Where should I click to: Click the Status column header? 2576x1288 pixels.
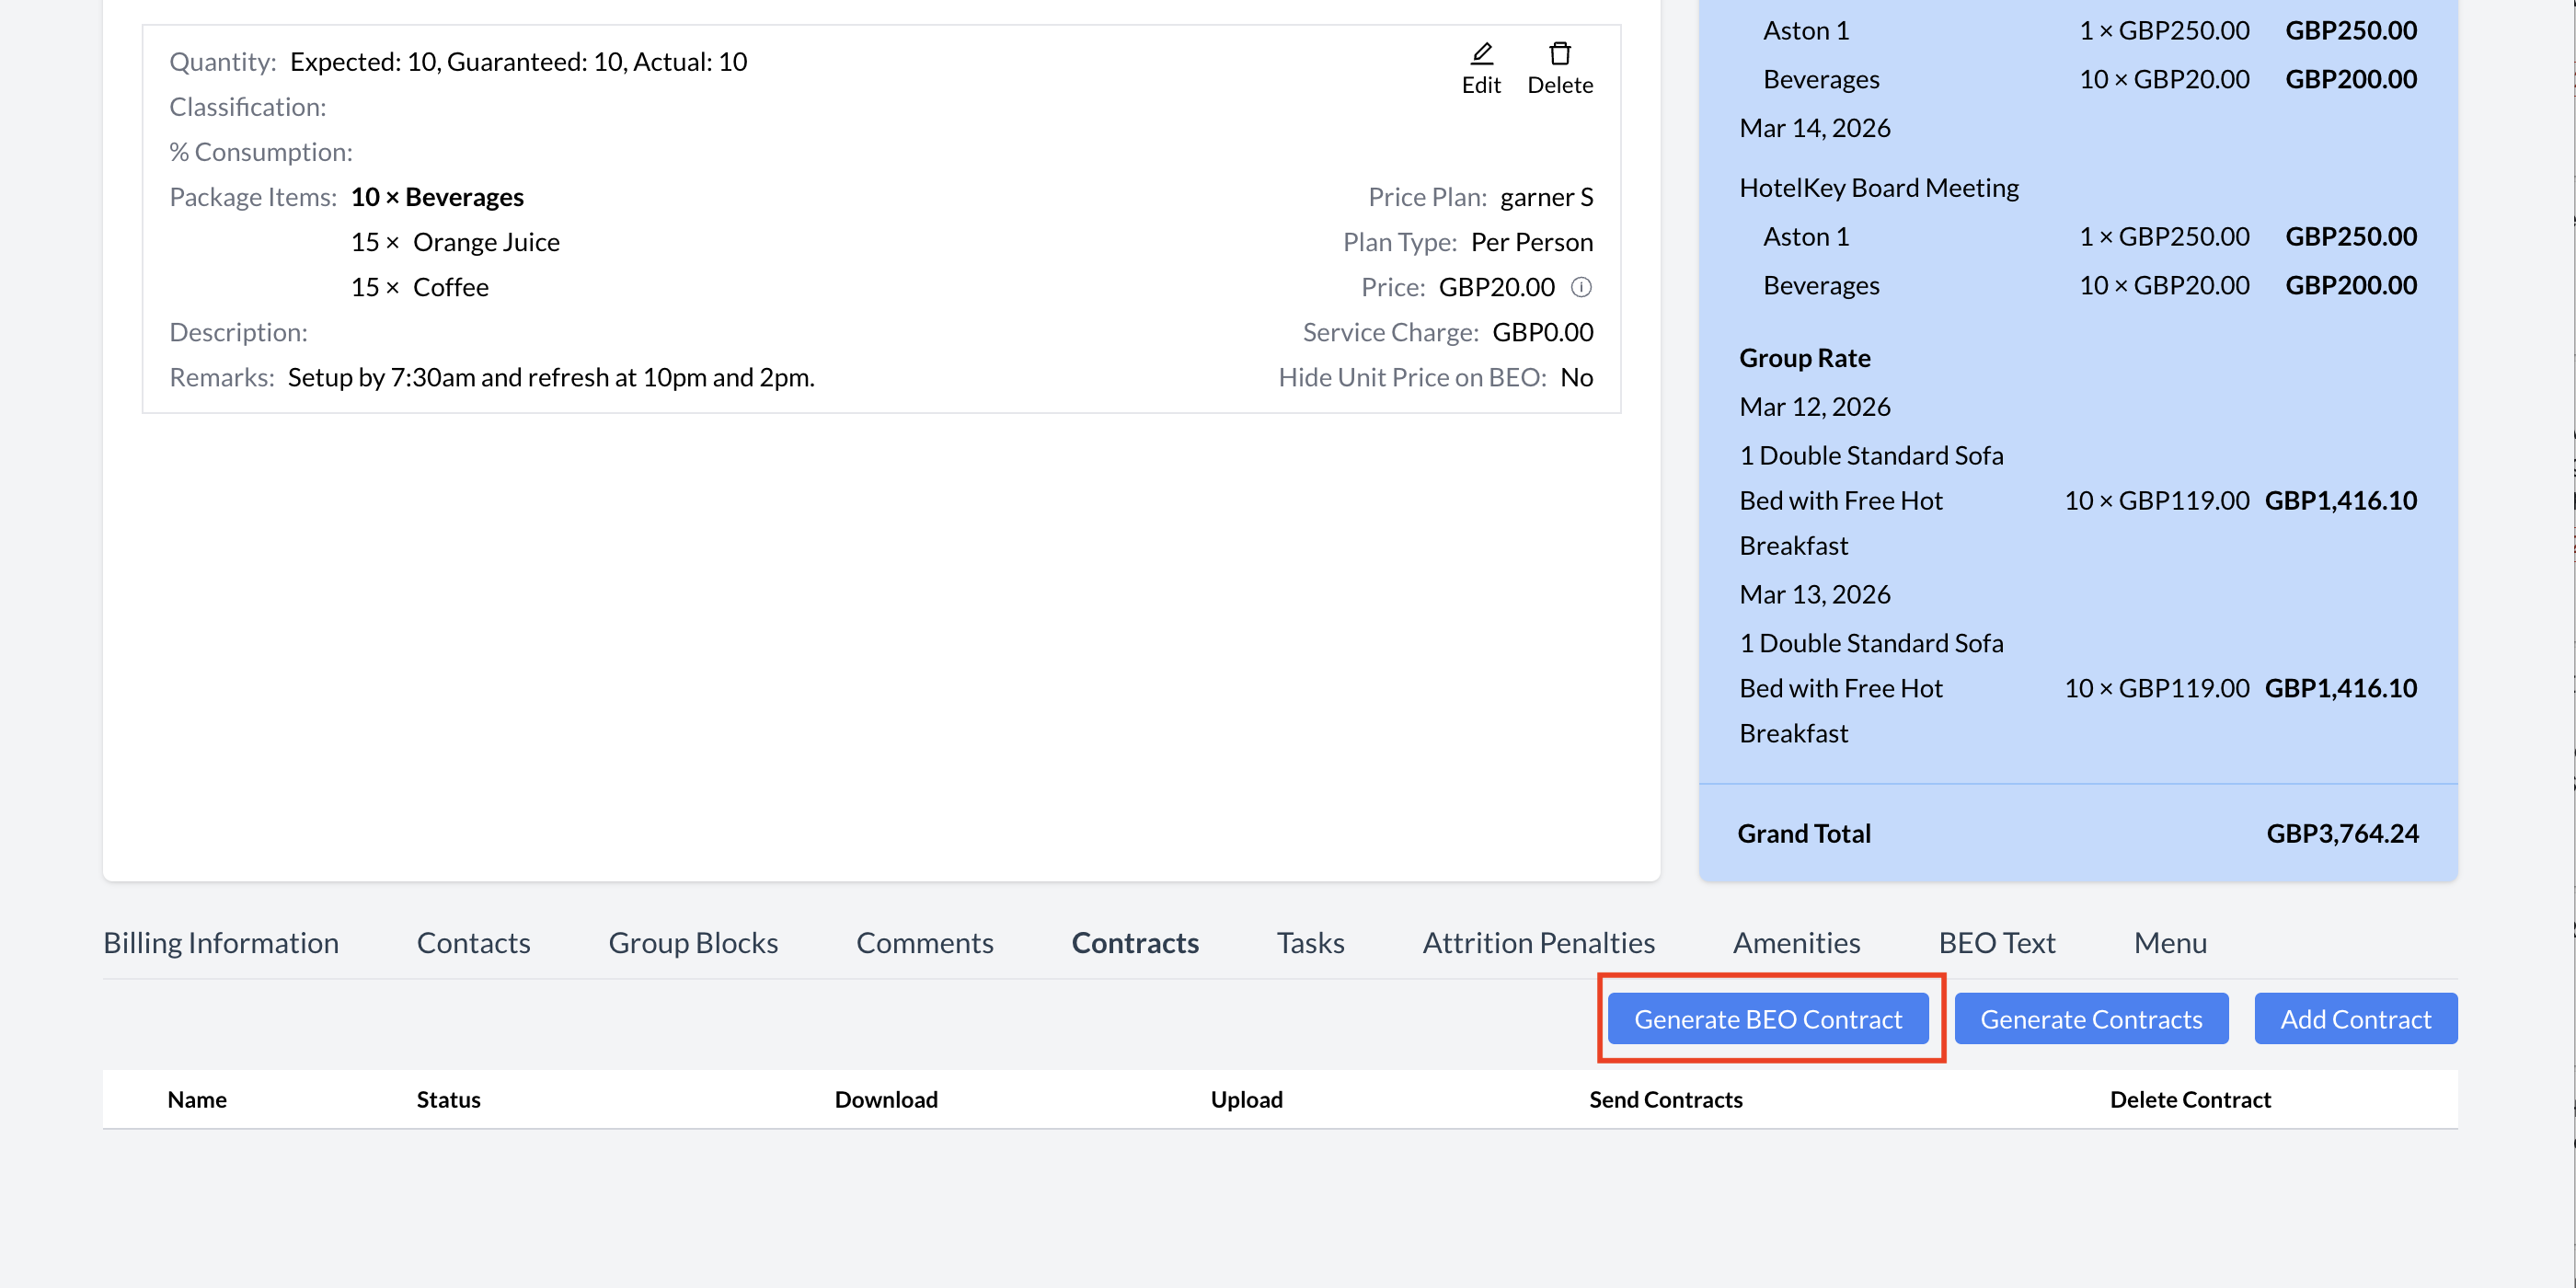[448, 1099]
